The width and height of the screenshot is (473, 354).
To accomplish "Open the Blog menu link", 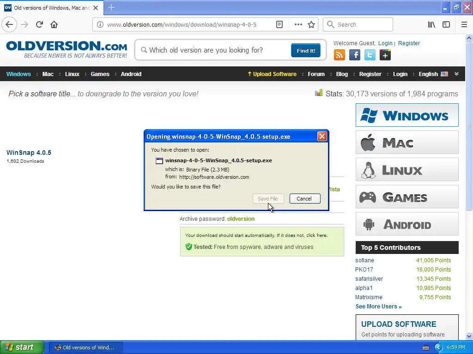I will pos(342,74).
